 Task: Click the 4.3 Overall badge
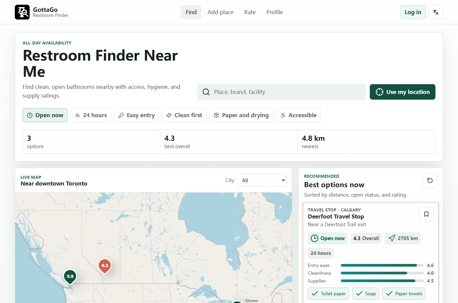366,238
